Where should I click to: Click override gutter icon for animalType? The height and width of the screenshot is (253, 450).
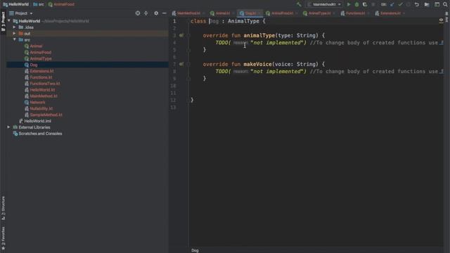point(181,35)
